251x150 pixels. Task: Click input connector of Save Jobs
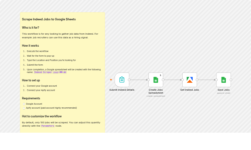click(216, 80)
